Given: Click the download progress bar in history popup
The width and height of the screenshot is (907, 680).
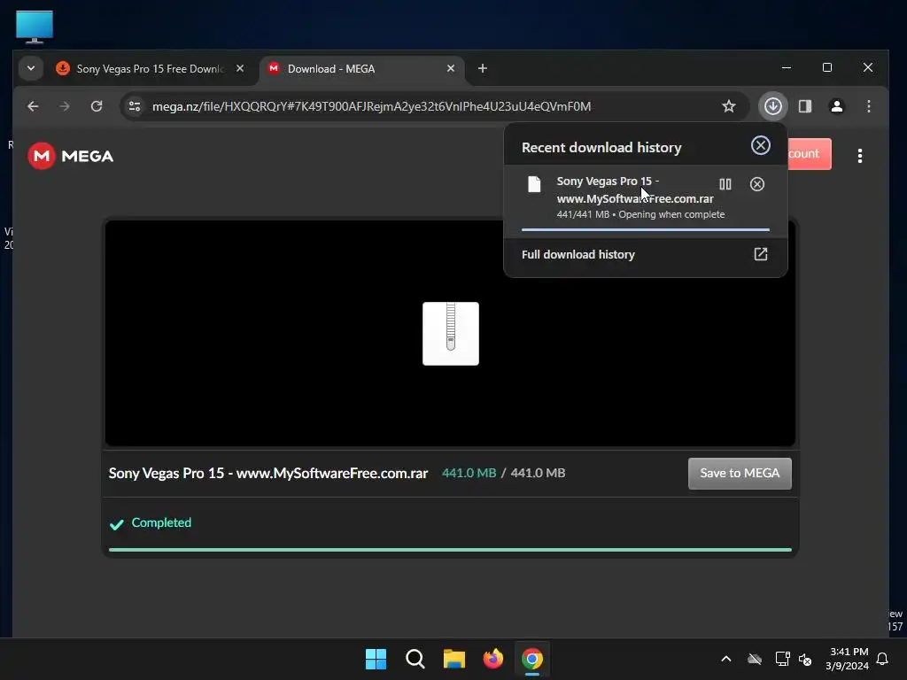Looking at the screenshot, I should pyautogui.click(x=646, y=229).
